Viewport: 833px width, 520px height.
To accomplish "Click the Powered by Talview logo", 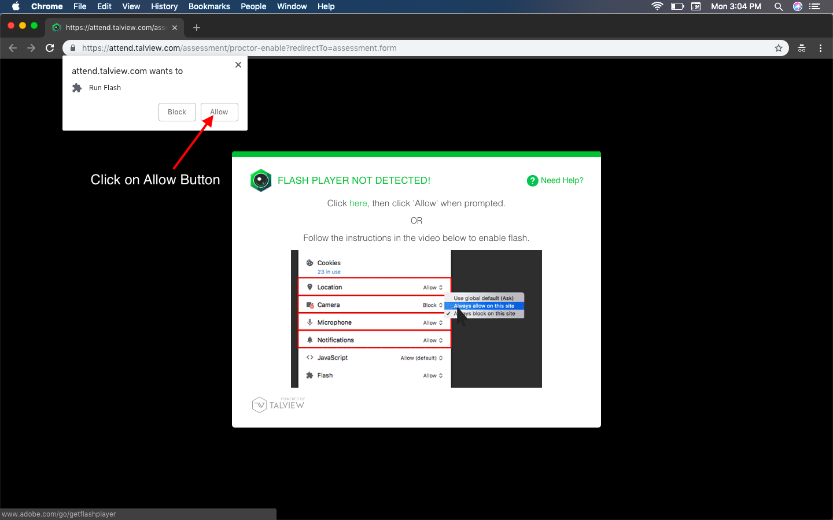I will pyautogui.click(x=278, y=404).
